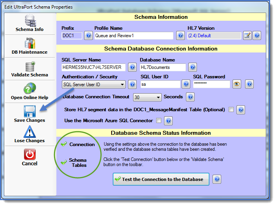Run Validate Schema from the toolbar
Image resolution: width=276 pixels, height=206 pixels.
click(30, 69)
